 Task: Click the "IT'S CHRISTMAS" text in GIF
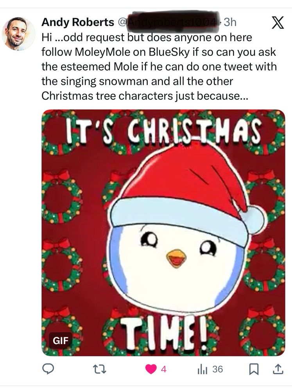coord(163,132)
